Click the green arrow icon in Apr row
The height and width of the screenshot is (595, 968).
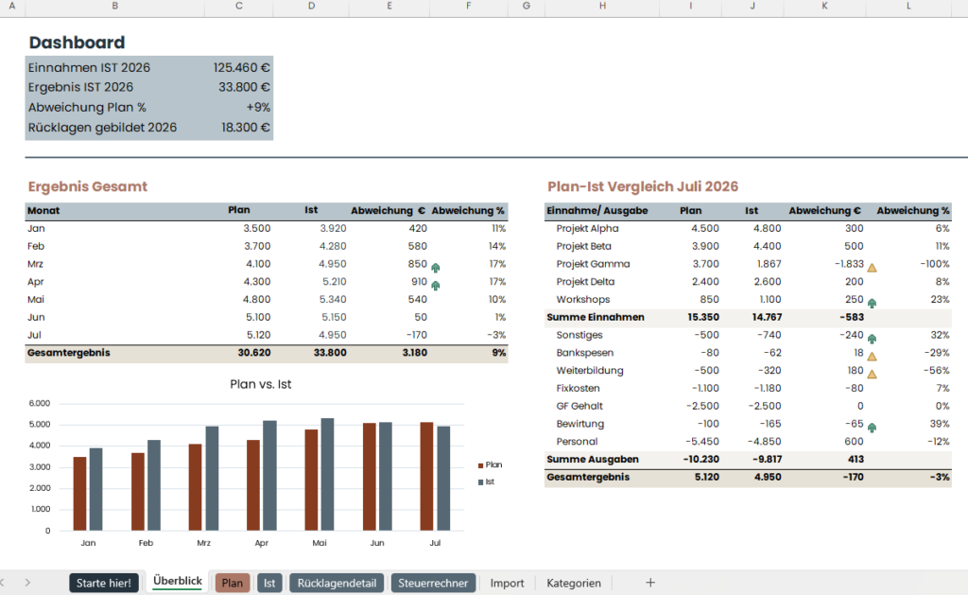click(435, 286)
